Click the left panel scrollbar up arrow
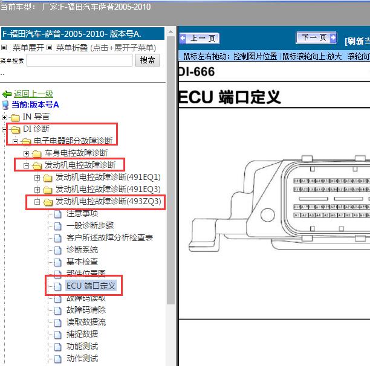This screenshot has height=366, width=370. [x=170, y=31]
